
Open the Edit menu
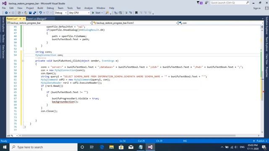click(11, 8)
